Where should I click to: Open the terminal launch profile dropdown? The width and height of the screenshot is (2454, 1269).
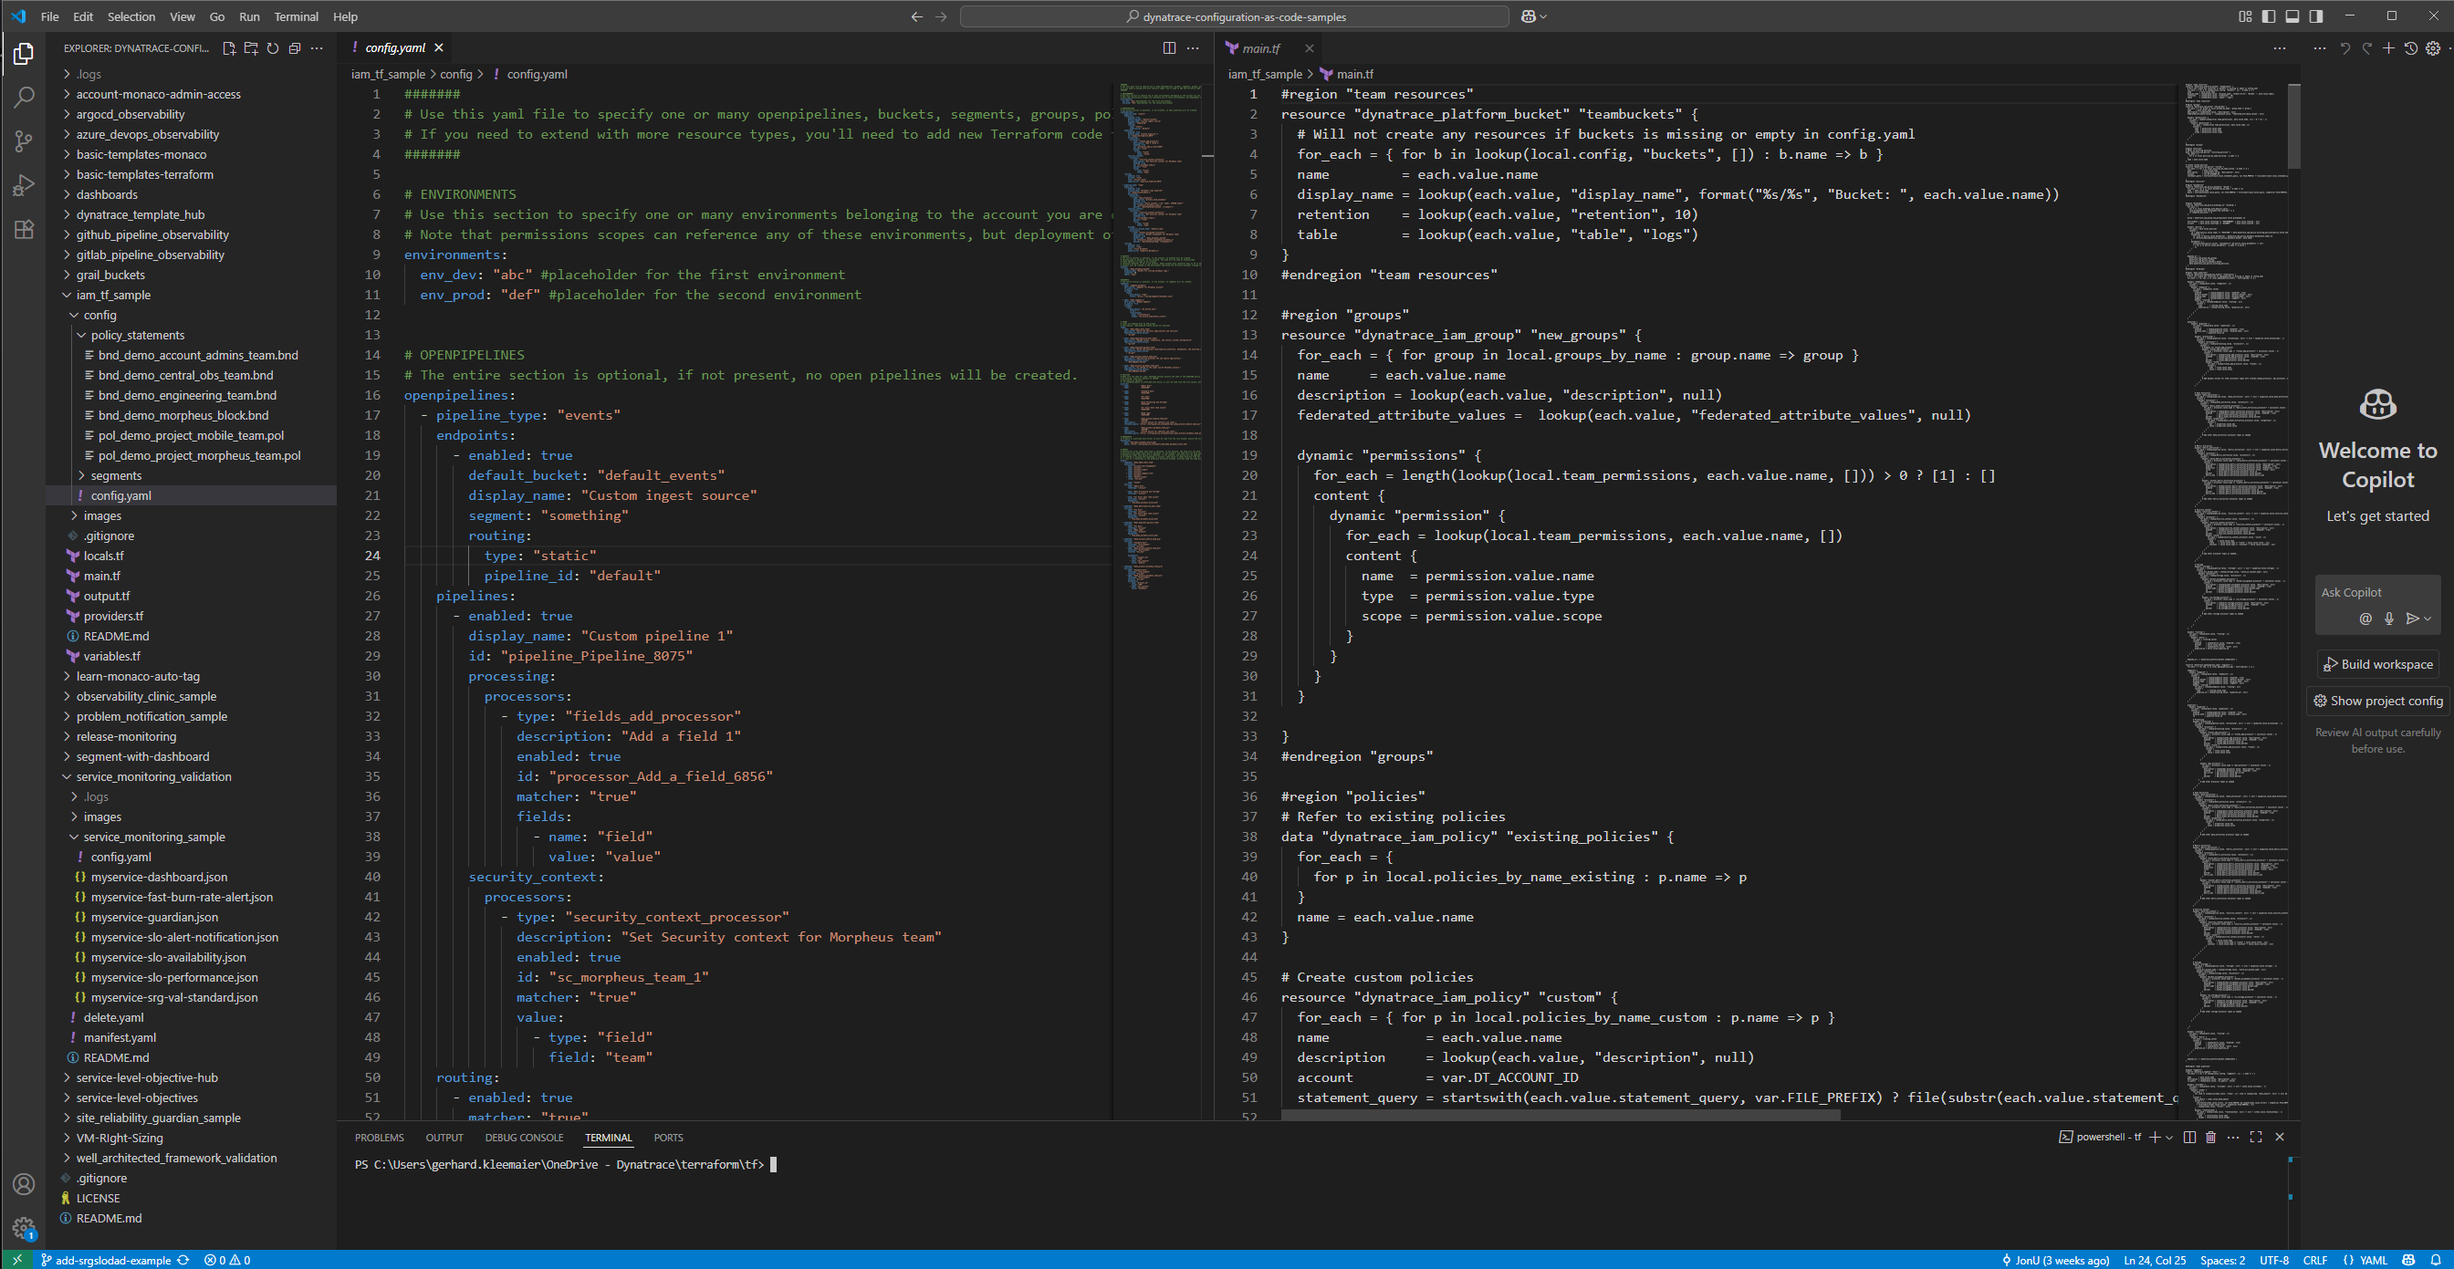[2169, 1137]
